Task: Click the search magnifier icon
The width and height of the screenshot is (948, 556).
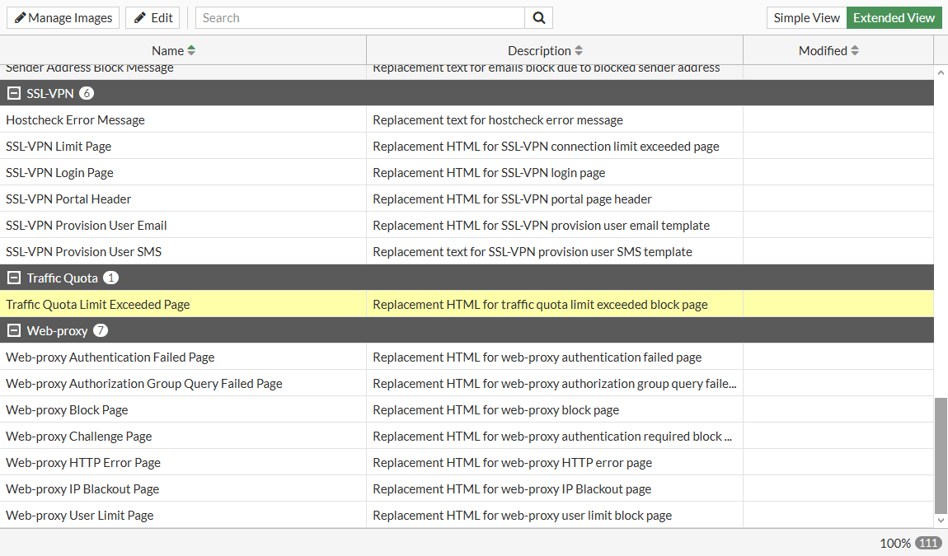Action: pyautogui.click(x=539, y=17)
